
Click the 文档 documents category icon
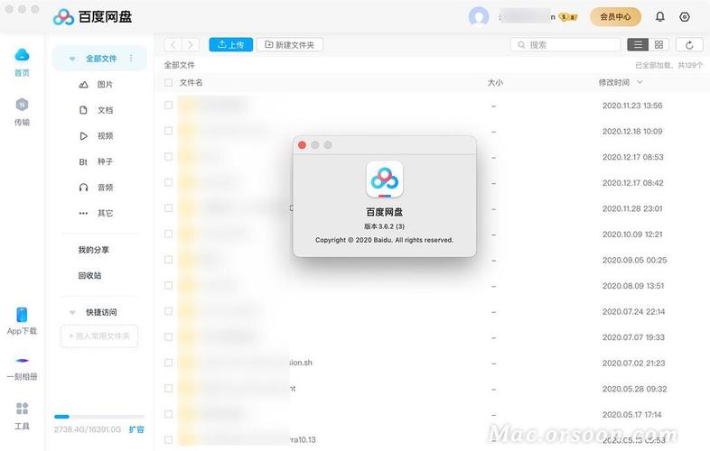(x=83, y=110)
